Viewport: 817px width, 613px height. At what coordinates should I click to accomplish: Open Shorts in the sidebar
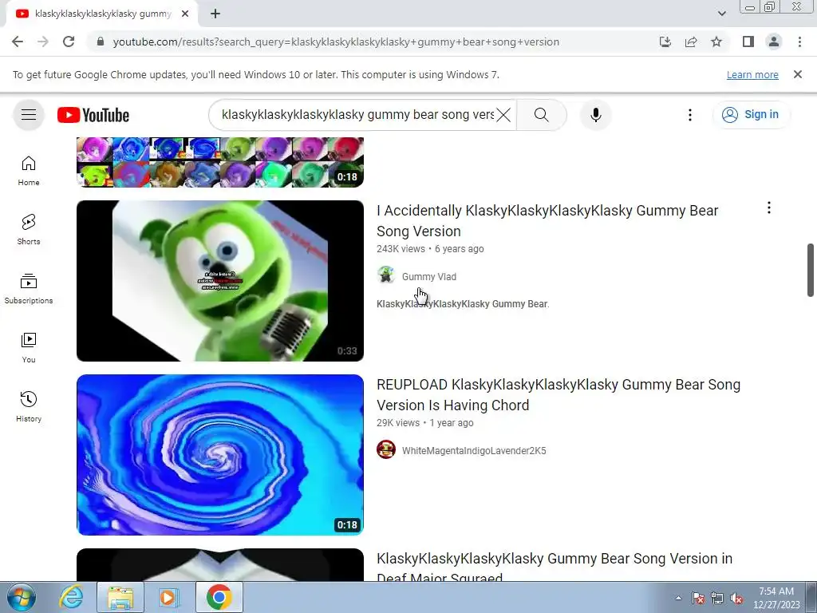point(29,230)
